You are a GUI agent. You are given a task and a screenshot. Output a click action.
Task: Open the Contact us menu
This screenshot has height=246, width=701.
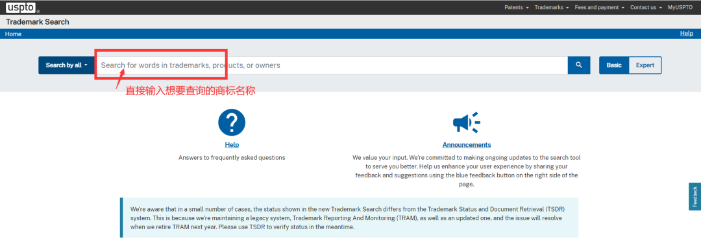pos(646,8)
